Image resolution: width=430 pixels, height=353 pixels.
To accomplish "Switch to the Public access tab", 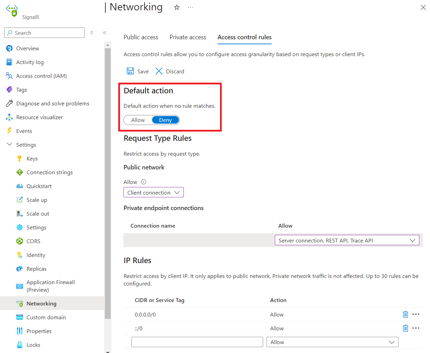I will [x=141, y=37].
